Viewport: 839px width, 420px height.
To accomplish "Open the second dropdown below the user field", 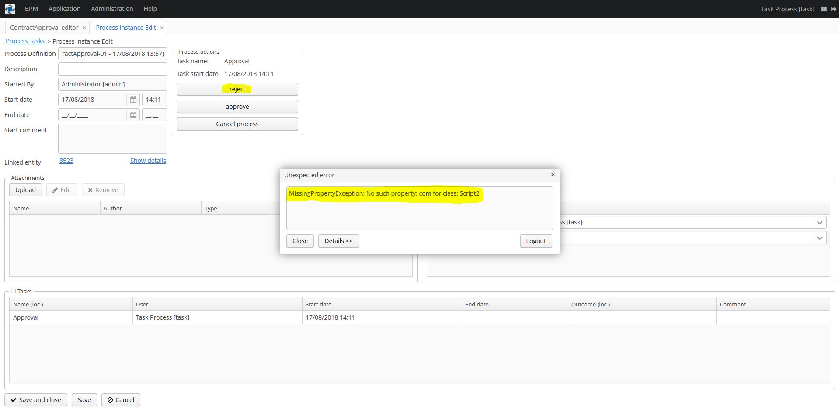I will click(x=819, y=238).
